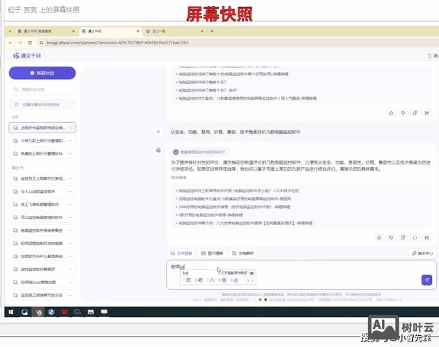Open the File Explorer taskbar icon
The height and width of the screenshot is (347, 439).
click(91, 312)
